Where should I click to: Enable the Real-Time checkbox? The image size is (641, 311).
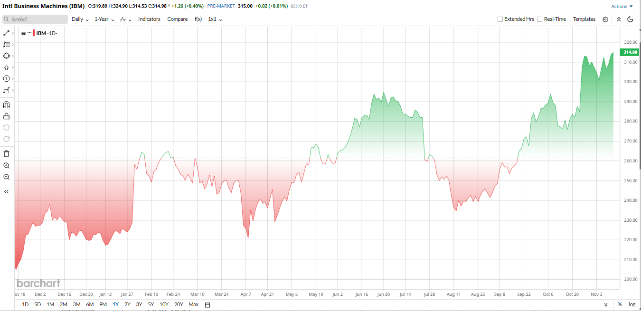tap(539, 19)
